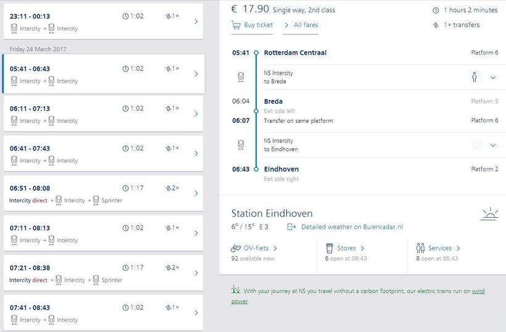
Task: Click the Buy ticket link
Action: click(x=258, y=25)
